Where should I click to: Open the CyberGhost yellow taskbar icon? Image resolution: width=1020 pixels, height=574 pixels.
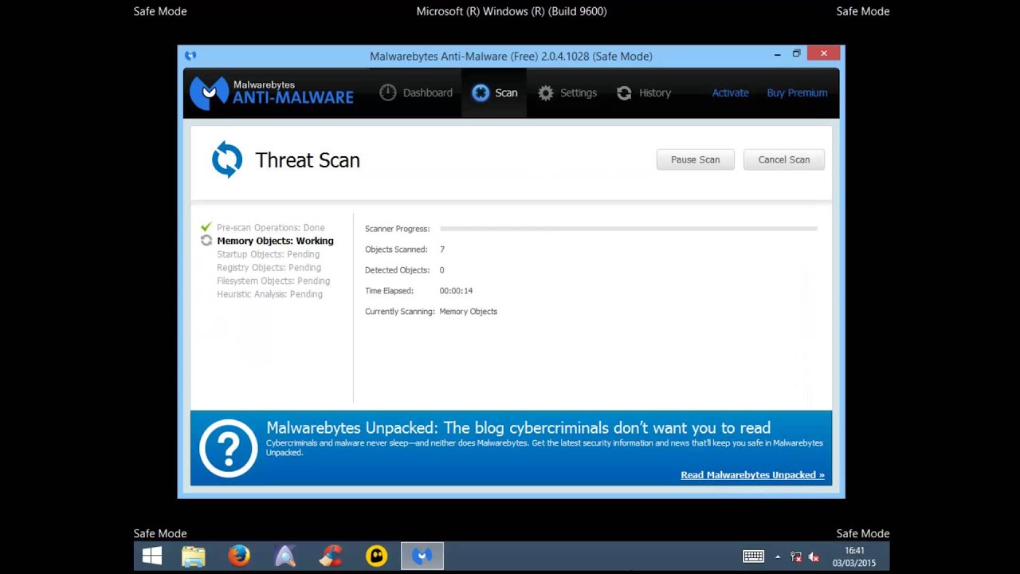coord(376,556)
